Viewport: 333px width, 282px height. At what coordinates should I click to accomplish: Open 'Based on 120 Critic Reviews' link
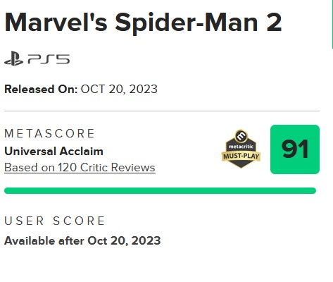coord(80,168)
